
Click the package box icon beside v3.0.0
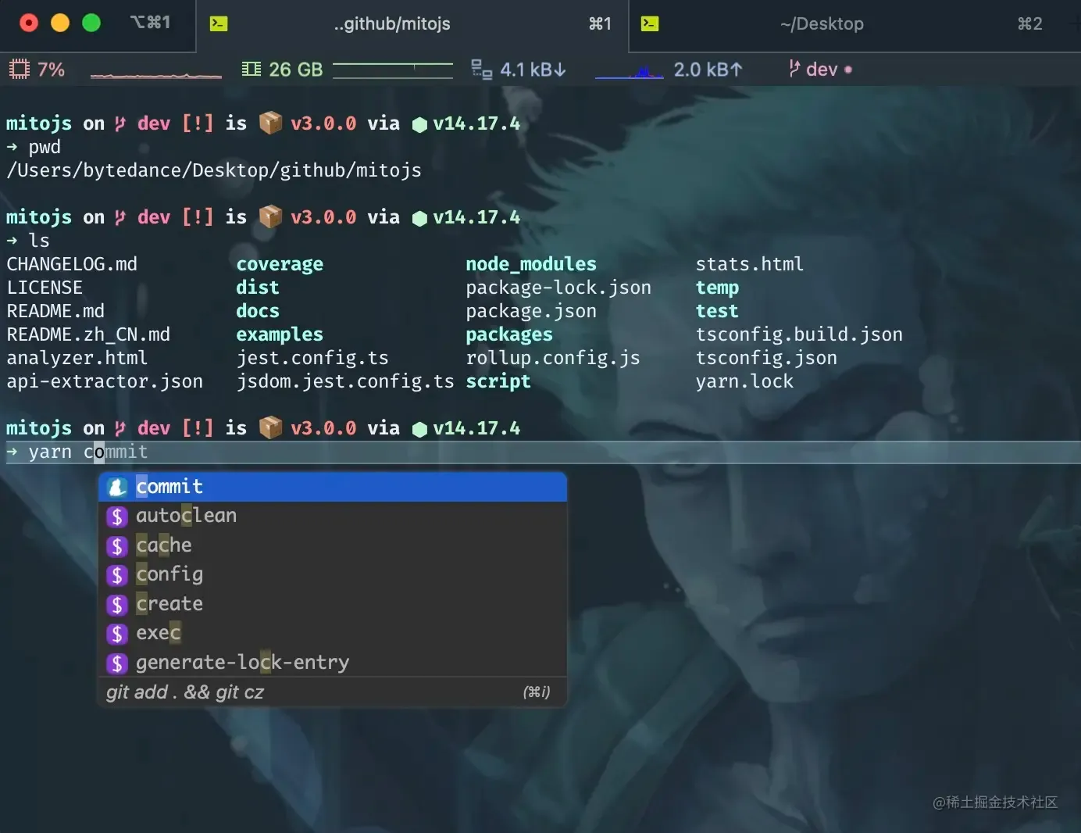click(270, 428)
